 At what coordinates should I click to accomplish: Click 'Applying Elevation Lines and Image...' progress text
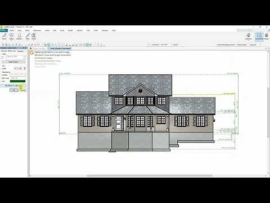click(x=52, y=52)
